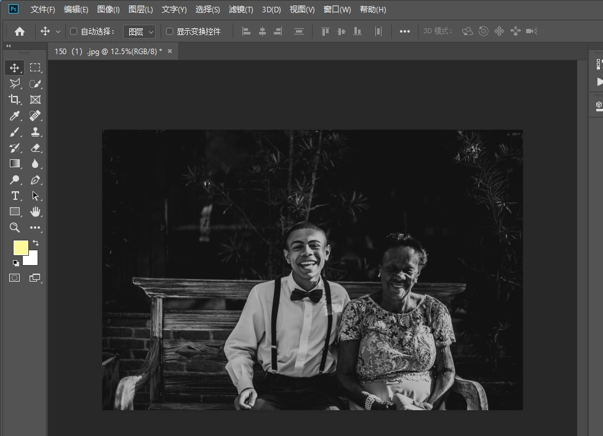Click the Home icon in options bar
Image resolution: width=603 pixels, height=436 pixels.
20,31
